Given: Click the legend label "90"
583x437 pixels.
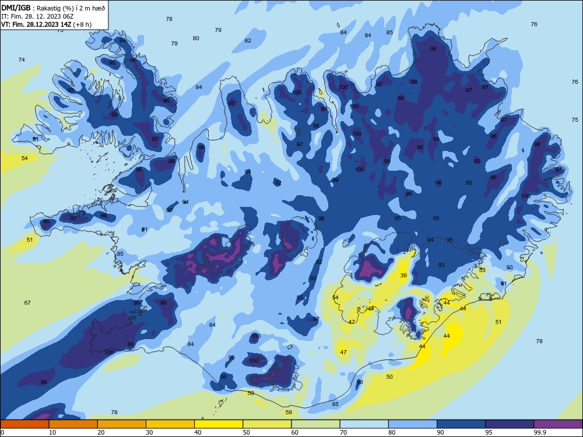Looking at the screenshot, I should click(440, 432).
